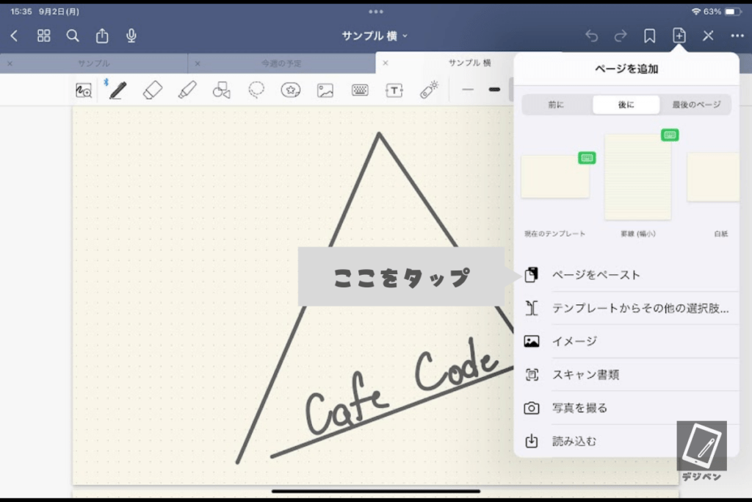
Task: Select the Lasso tool
Action: tap(256, 90)
